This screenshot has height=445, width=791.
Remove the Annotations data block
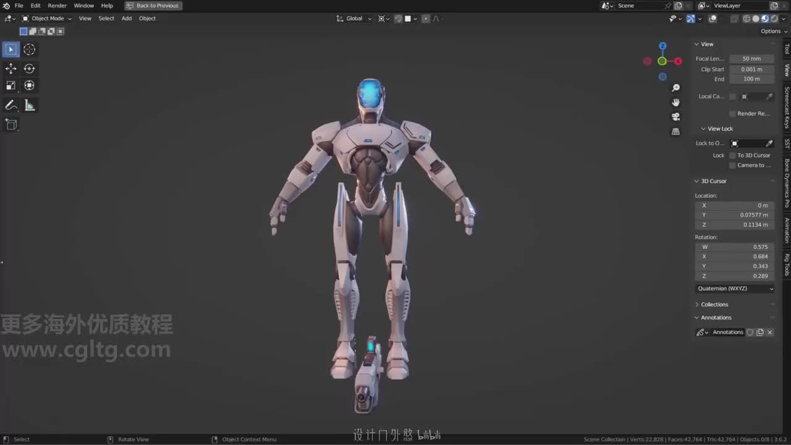click(x=770, y=333)
